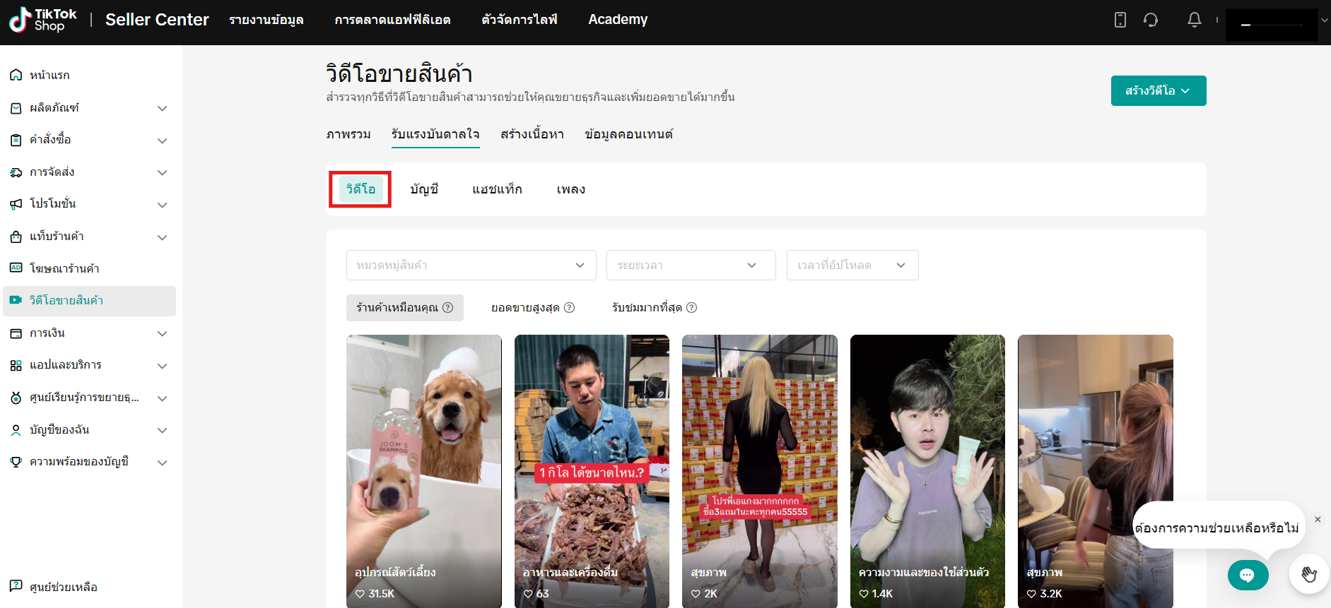Open the ตัวจัดการไลฟ์ top menu

(520, 20)
